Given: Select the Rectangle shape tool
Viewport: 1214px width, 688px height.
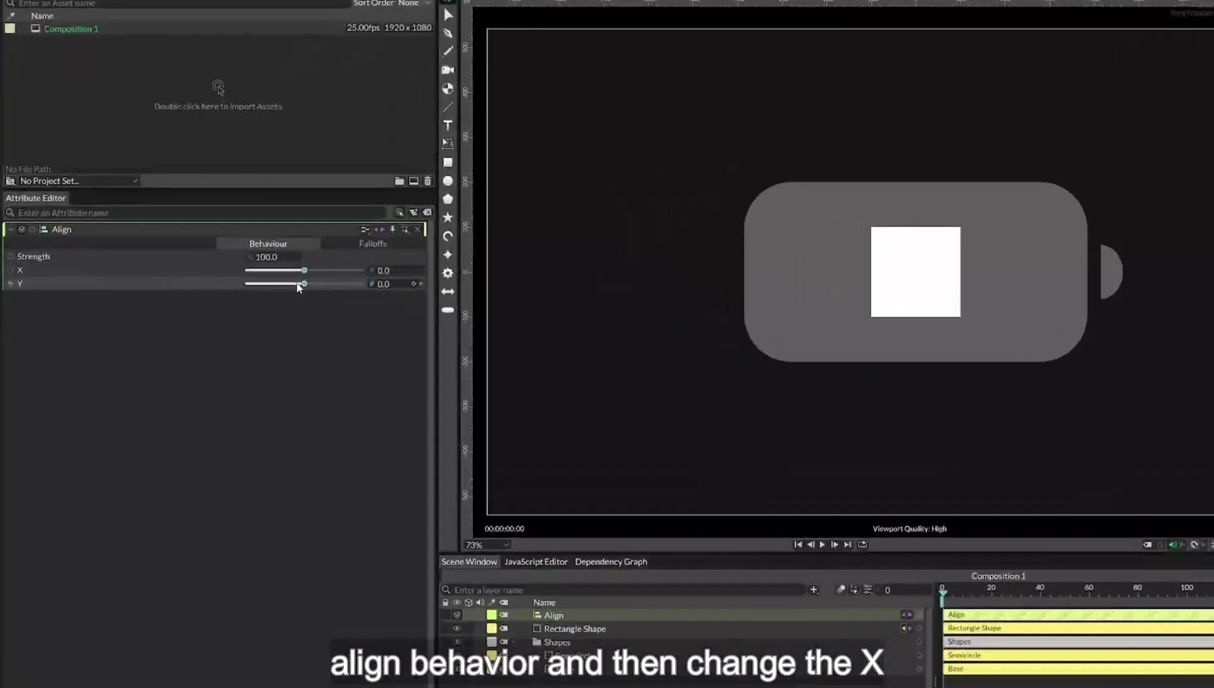Looking at the screenshot, I should (448, 163).
